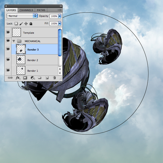Create a new group folder
This screenshot has height=163, width=163.
click(x=39, y=77)
